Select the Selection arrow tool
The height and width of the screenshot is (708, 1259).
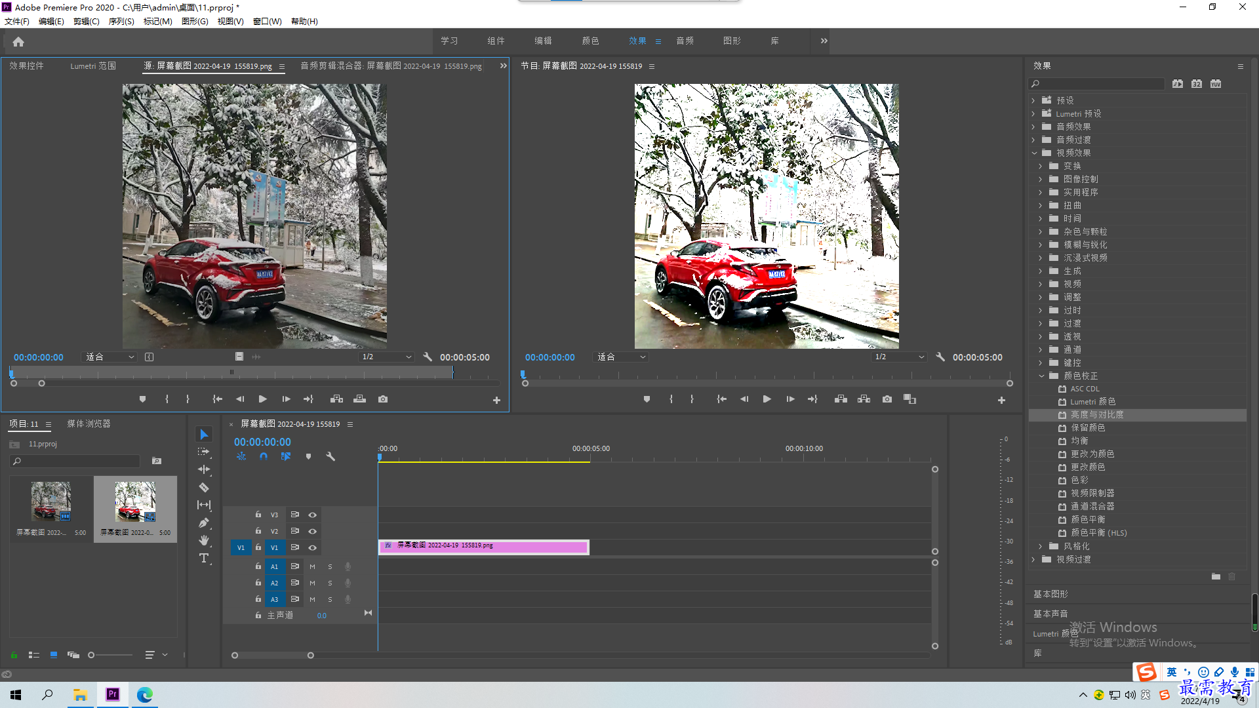pyautogui.click(x=204, y=435)
